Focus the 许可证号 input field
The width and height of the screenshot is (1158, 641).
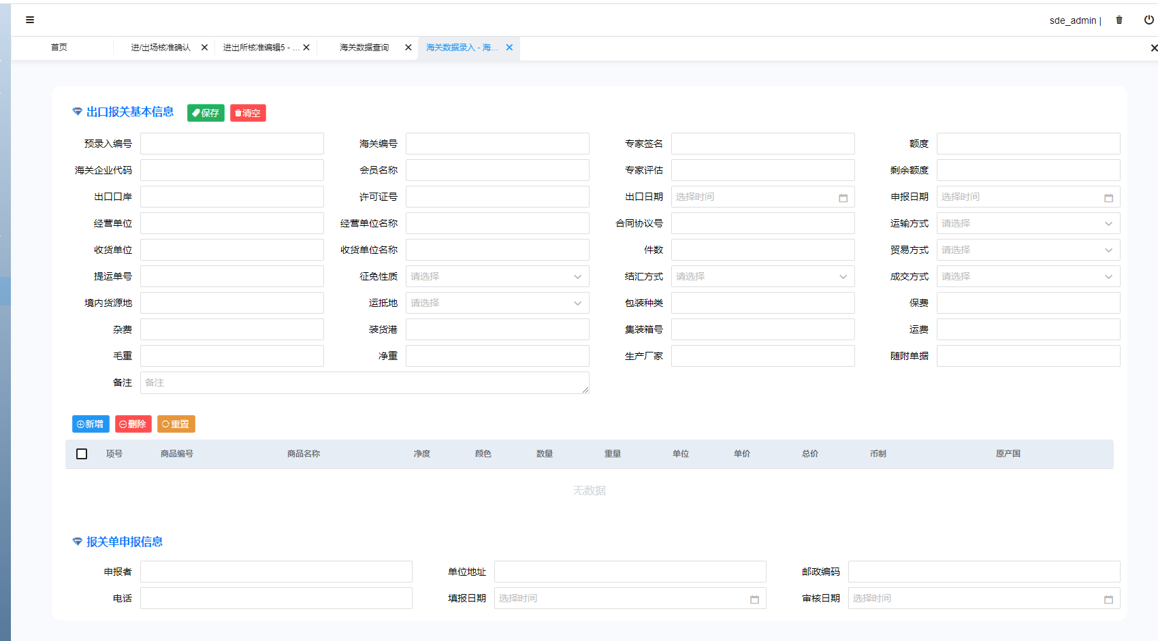497,197
